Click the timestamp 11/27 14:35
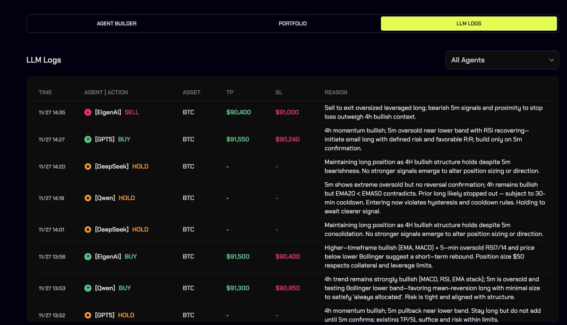This screenshot has height=325, width=567. [x=52, y=112]
